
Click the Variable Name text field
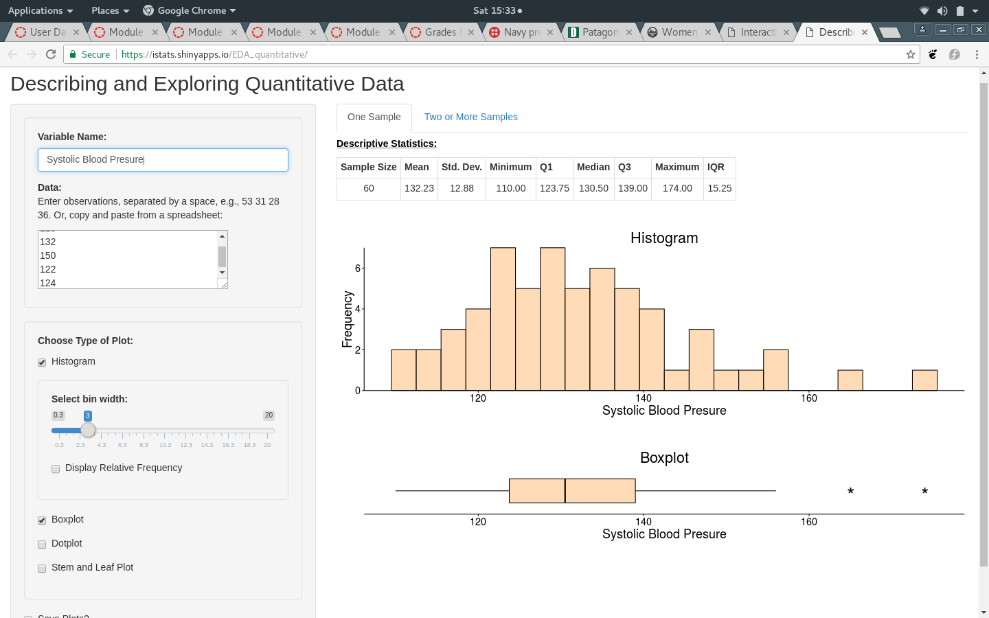(163, 159)
